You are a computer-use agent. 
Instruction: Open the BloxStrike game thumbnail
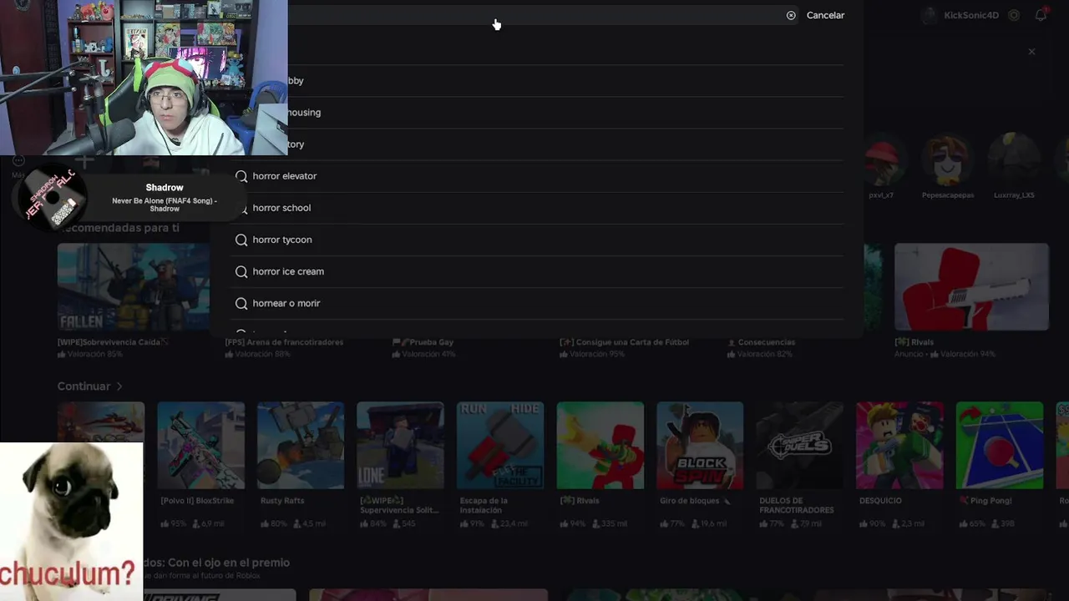(x=200, y=446)
